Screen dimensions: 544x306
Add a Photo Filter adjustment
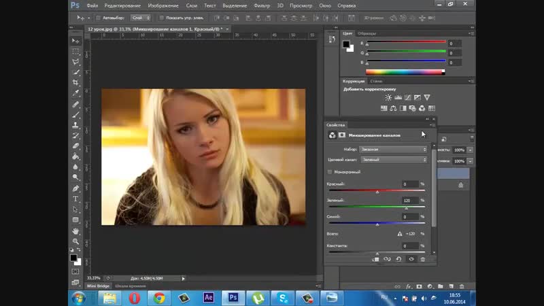pyautogui.click(x=412, y=108)
